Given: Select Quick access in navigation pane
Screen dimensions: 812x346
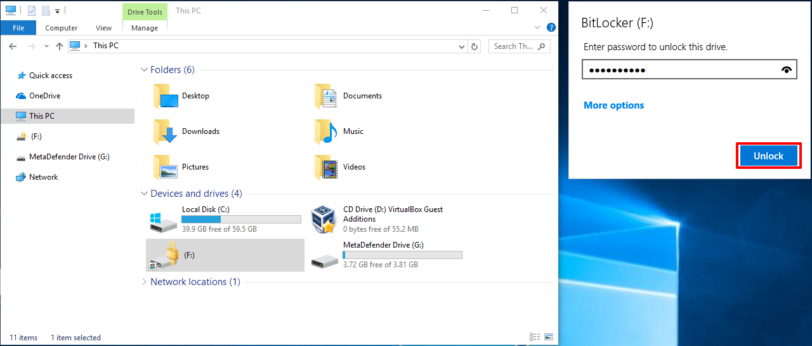Looking at the screenshot, I should coord(51,76).
